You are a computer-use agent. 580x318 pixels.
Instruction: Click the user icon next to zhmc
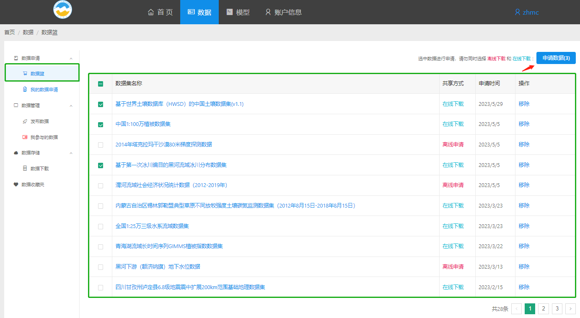point(518,12)
